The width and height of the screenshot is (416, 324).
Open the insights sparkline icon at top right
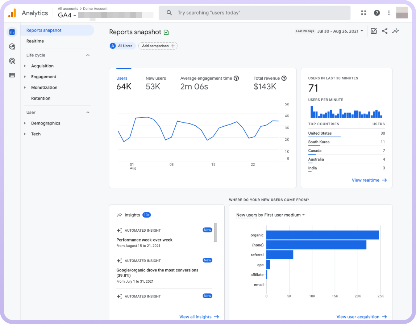tap(395, 31)
